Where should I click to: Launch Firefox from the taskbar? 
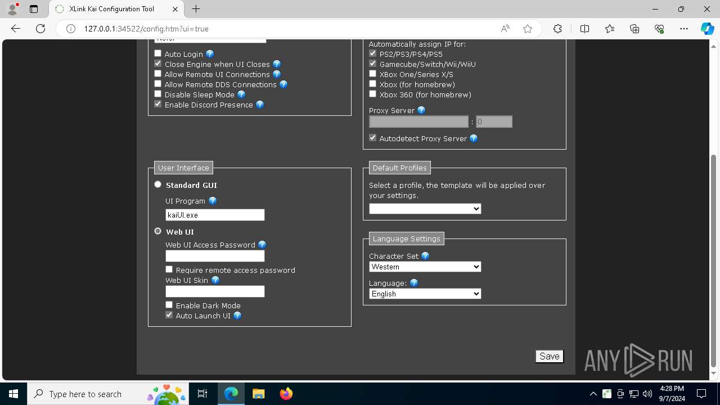286,394
